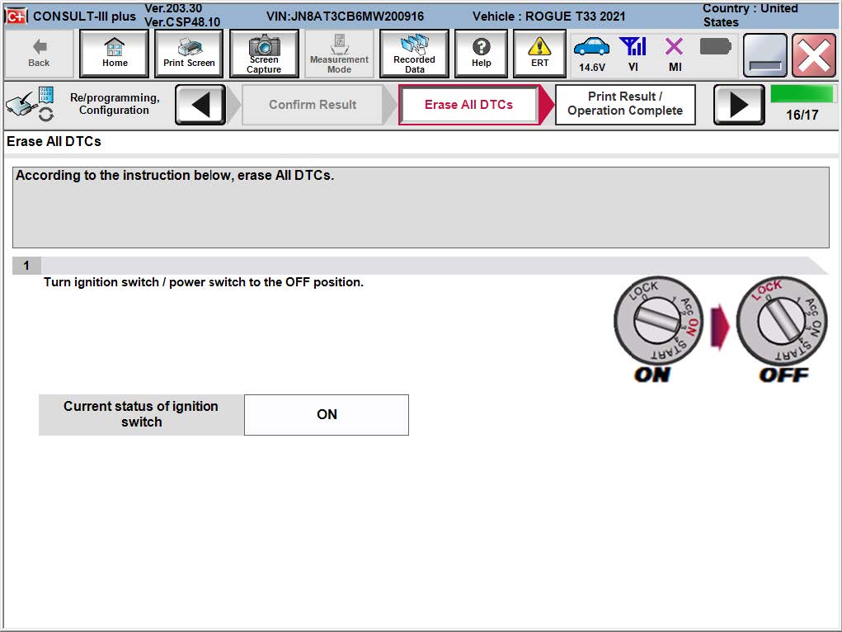Close the application with the red X
The height and width of the screenshot is (632, 842).
813,54
